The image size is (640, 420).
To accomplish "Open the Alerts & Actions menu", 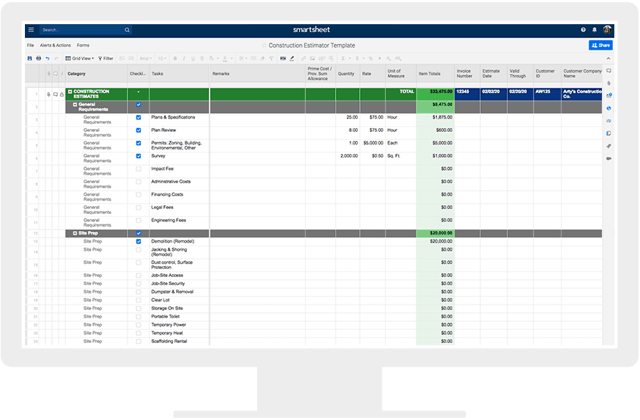I will pyautogui.click(x=55, y=45).
